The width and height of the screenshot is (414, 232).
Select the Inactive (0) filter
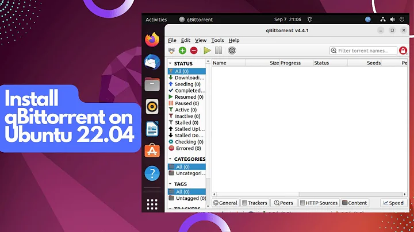click(187, 116)
